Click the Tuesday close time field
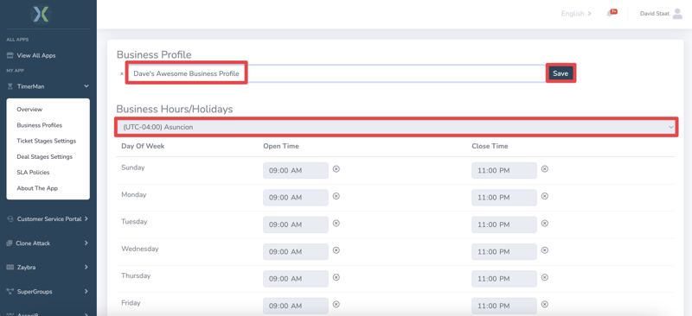 tap(504, 224)
